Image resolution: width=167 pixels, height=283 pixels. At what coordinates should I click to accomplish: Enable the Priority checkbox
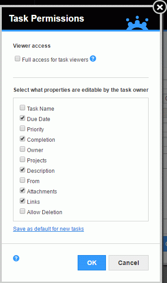[22, 128]
